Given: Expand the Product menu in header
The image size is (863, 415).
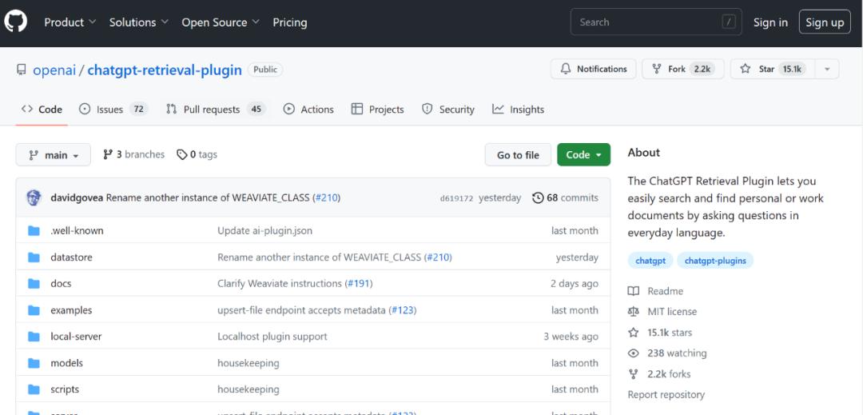Looking at the screenshot, I should tap(70, 22).
